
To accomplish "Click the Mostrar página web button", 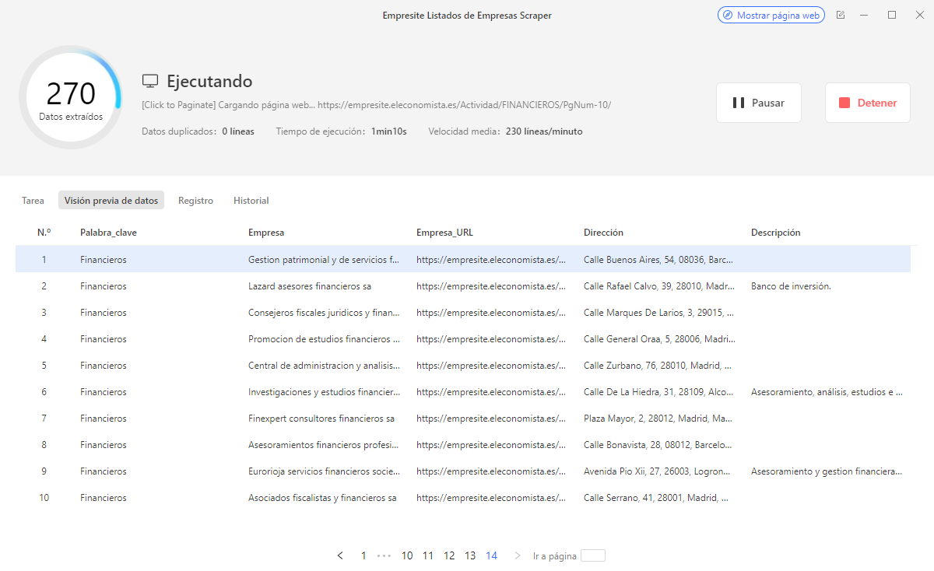I will [771, 15].
